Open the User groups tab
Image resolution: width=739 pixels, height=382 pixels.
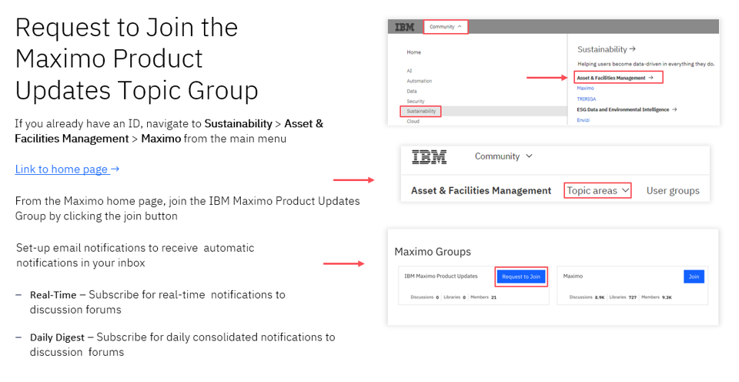pyautogui.click(x=673, y=190)
